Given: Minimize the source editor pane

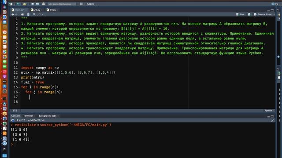Looking at the screenshot, I should pos(268,11).
